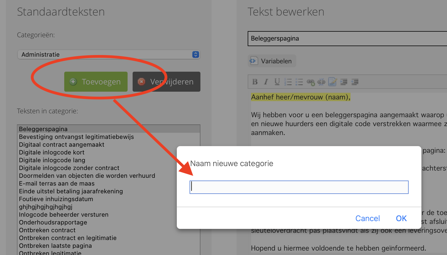Increase paragraph indent
447x255 pixels.
[344, 82]
